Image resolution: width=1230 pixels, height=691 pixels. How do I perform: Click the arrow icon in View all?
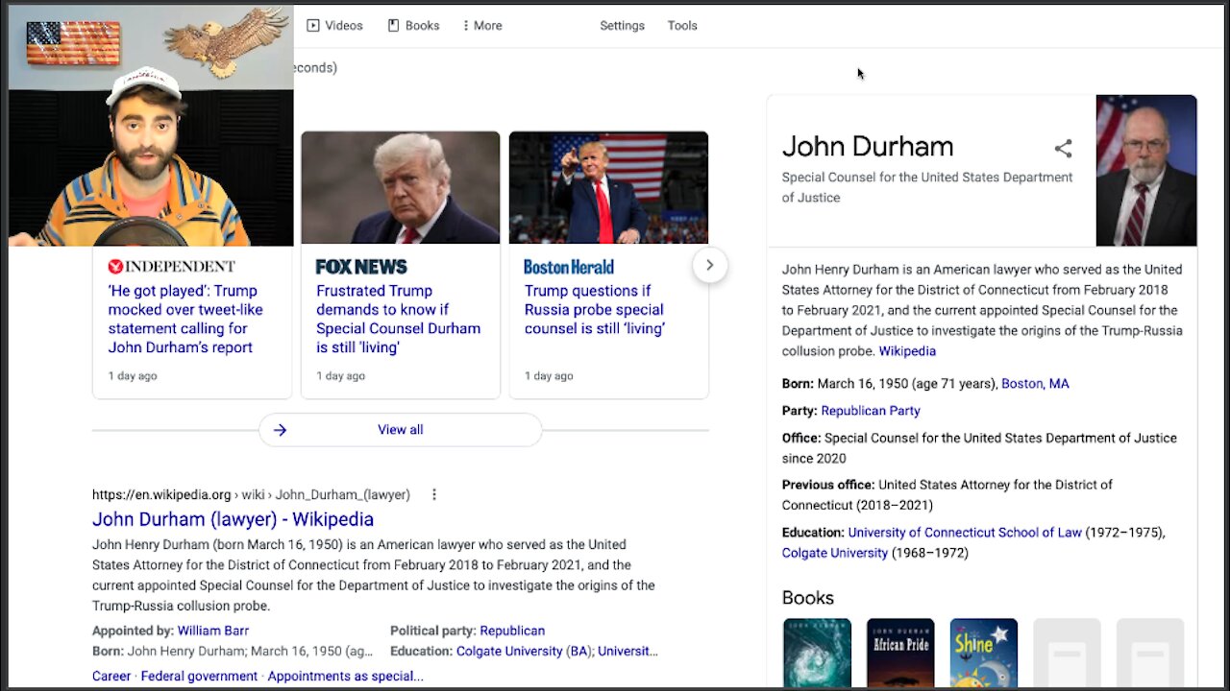coord(280,430)
